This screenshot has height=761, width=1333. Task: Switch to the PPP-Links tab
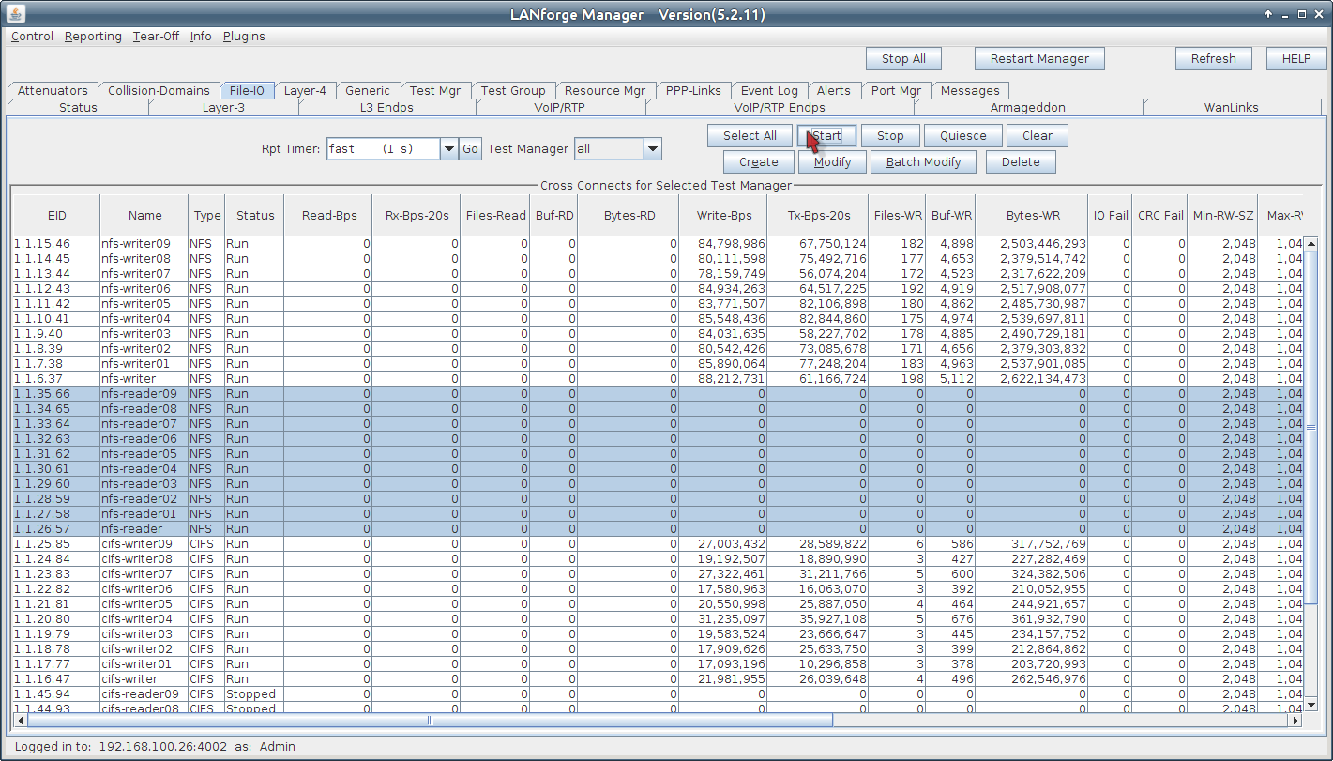pos(693,91)
